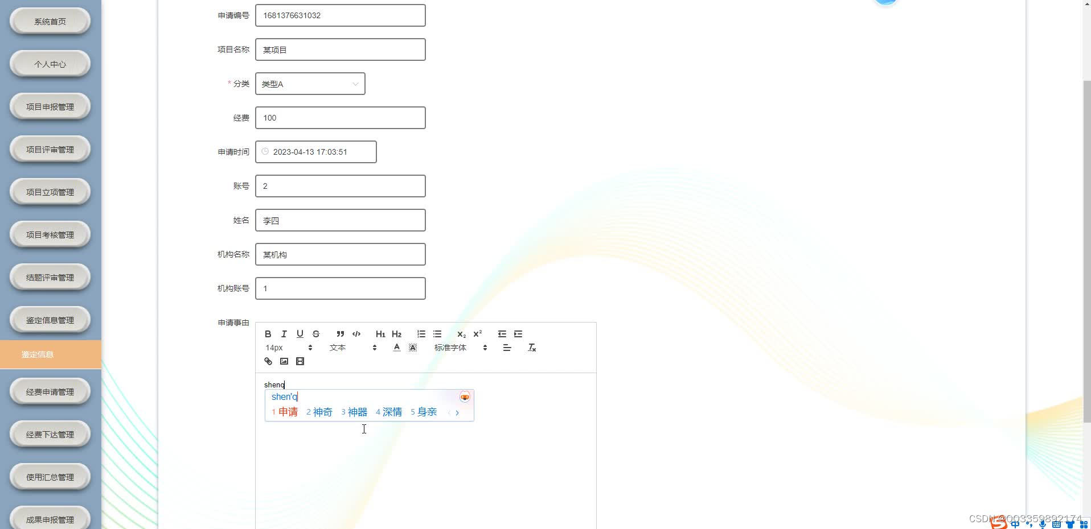
Task: Click the 机构名称 field showing 某机构
Action: [x=340, y=254]
